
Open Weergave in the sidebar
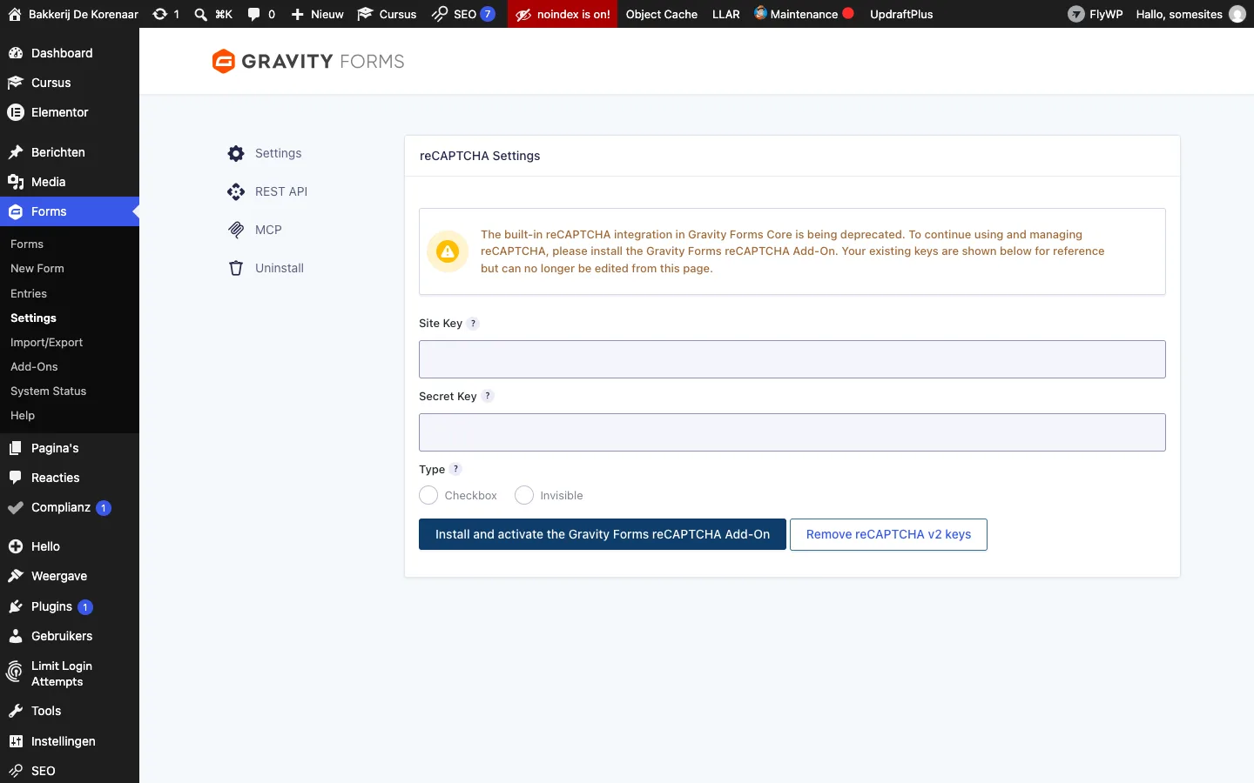click(x=70, y=576)
